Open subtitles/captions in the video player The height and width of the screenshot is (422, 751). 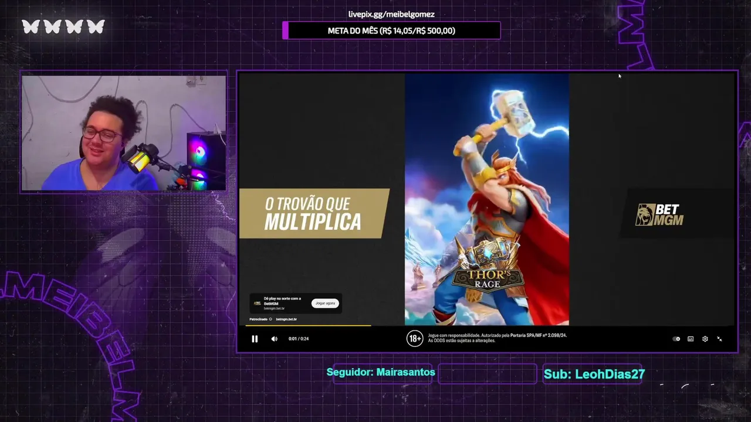click(691, 339)
